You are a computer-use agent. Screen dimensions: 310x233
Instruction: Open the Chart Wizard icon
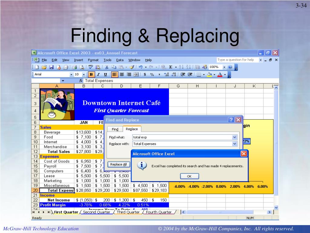197,67
